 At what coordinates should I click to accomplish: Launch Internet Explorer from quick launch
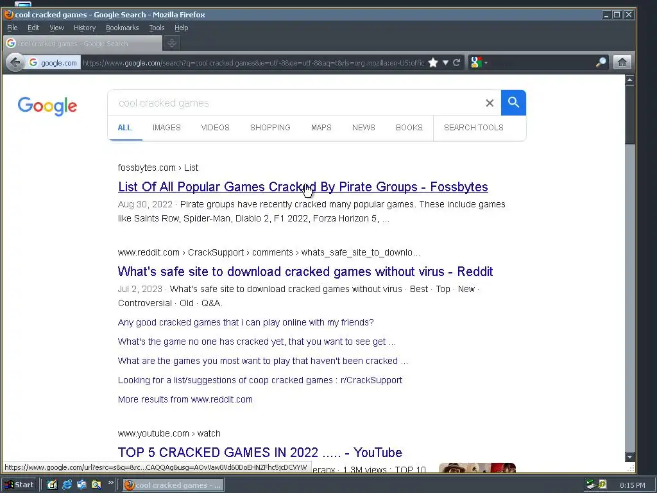click(x=67, y=485)
